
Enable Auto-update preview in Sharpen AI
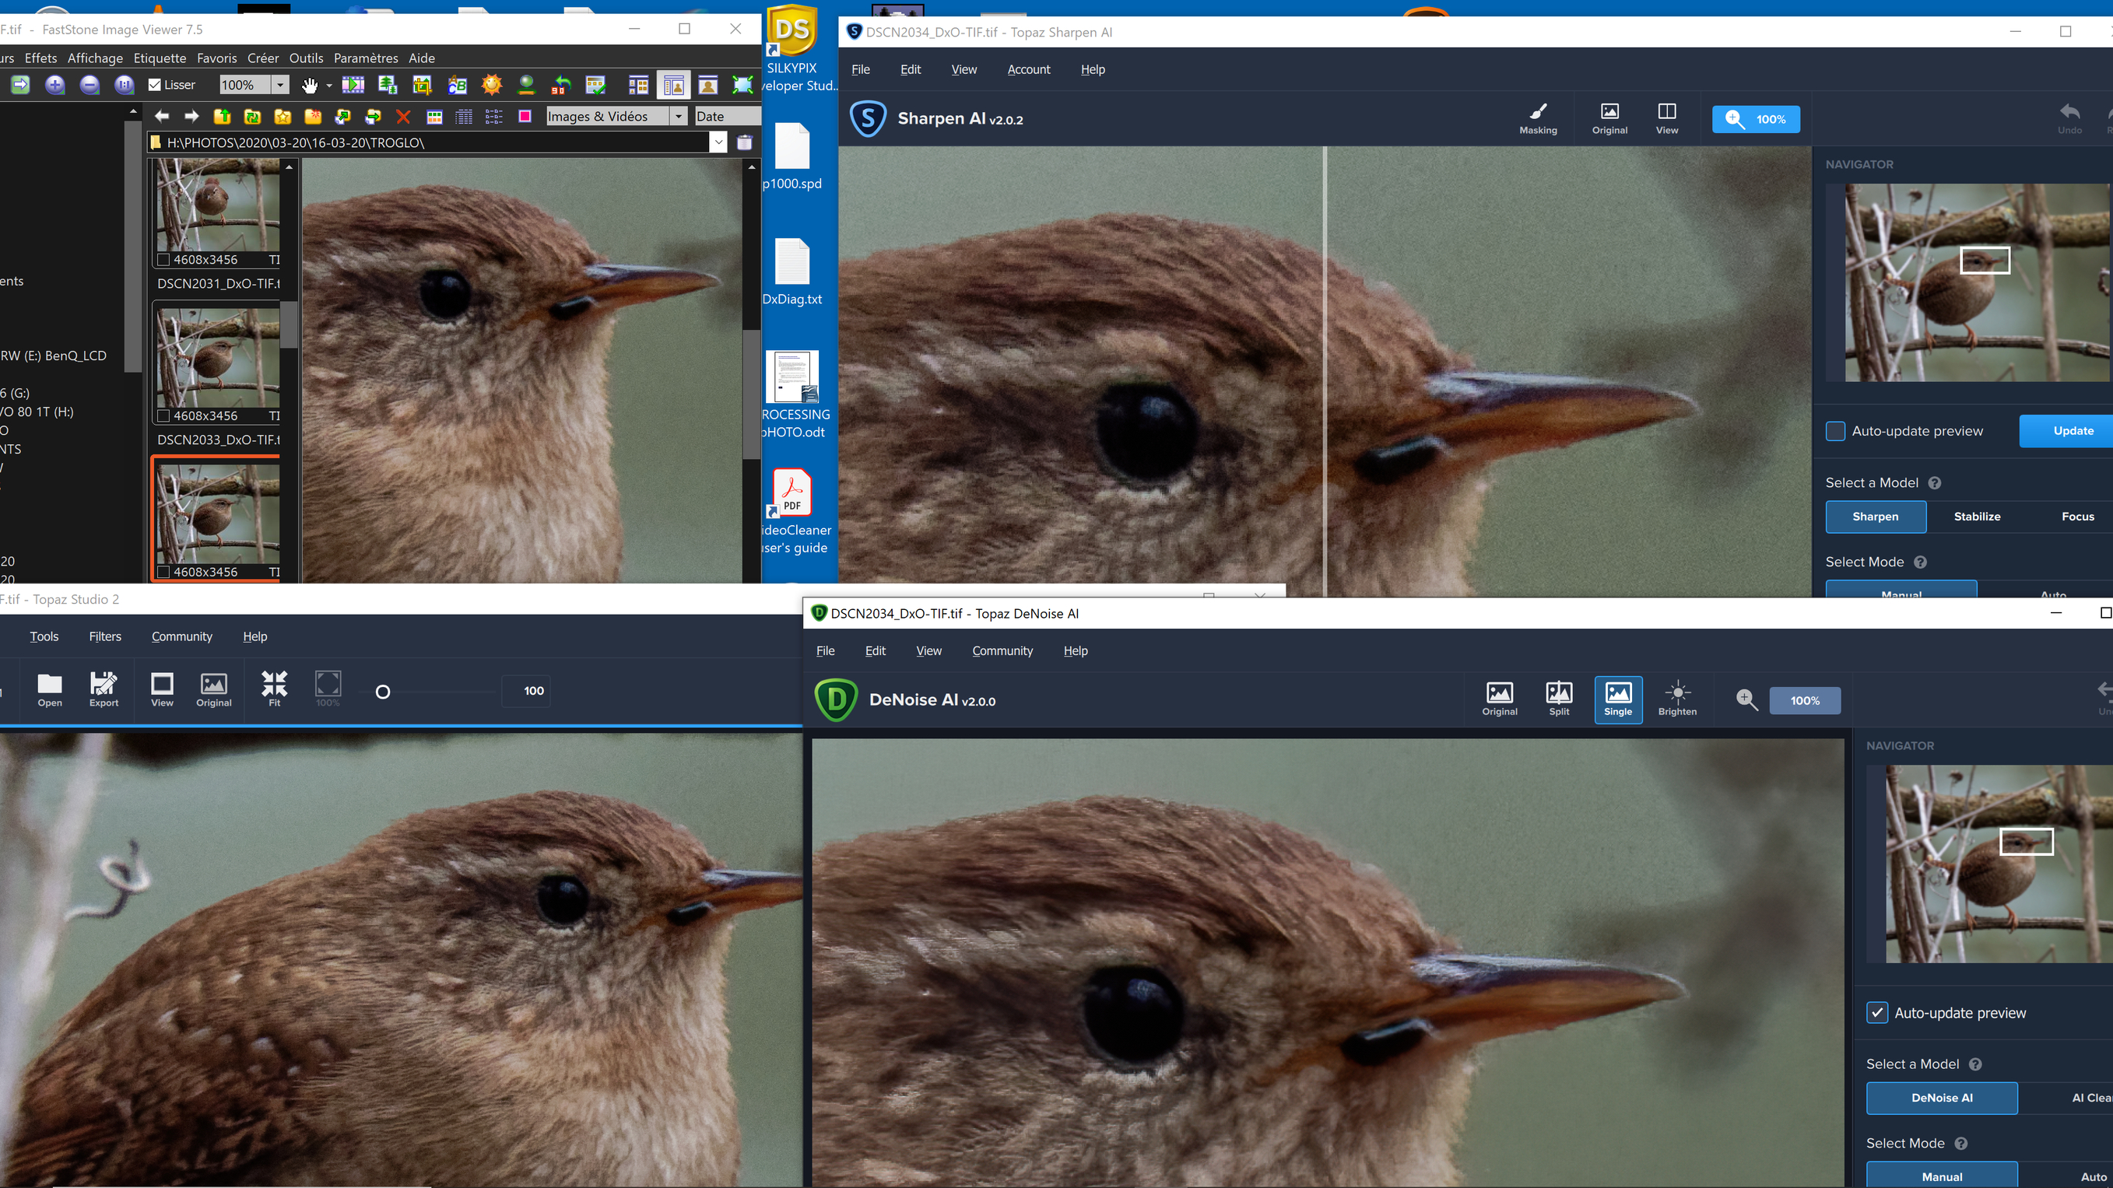(1835, 431)
